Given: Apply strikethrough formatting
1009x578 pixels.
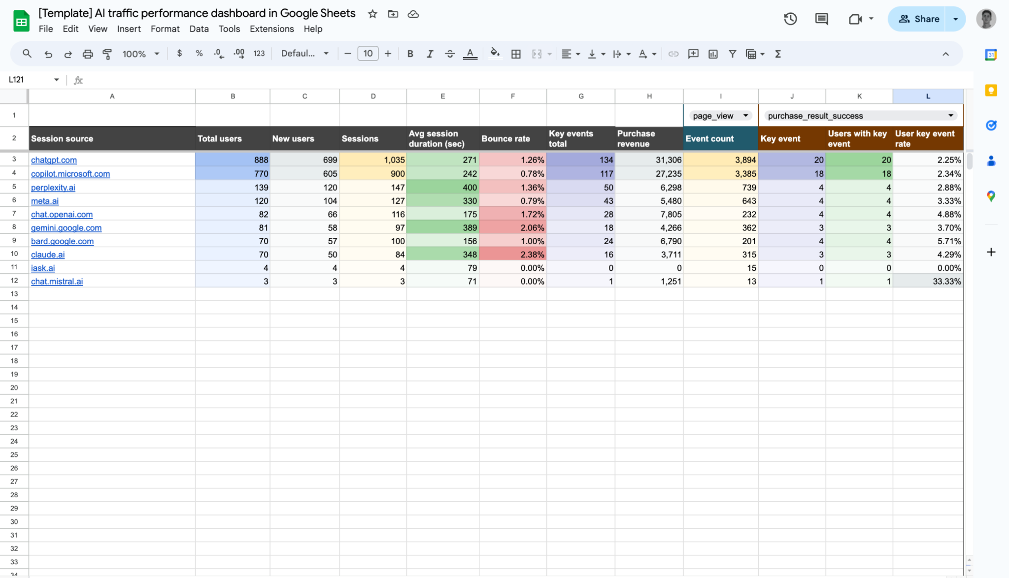Looking at the screenshot, I should (x=450, y=54).
